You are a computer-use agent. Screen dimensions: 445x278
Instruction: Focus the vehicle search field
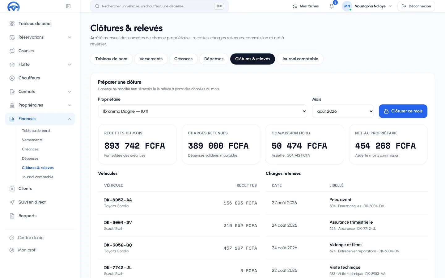pyautogui.click(x=159, y=6)
